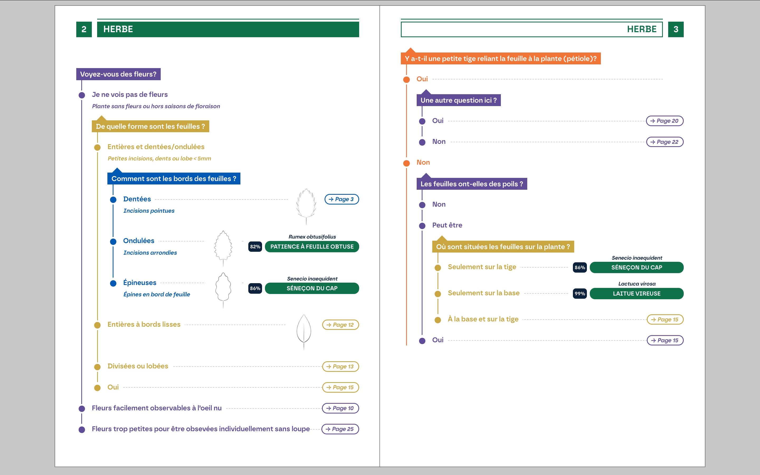Click page number 3 green square
The width and height of the screenshot is (760, 475).
pyautogui.click(x=676, y=29)
